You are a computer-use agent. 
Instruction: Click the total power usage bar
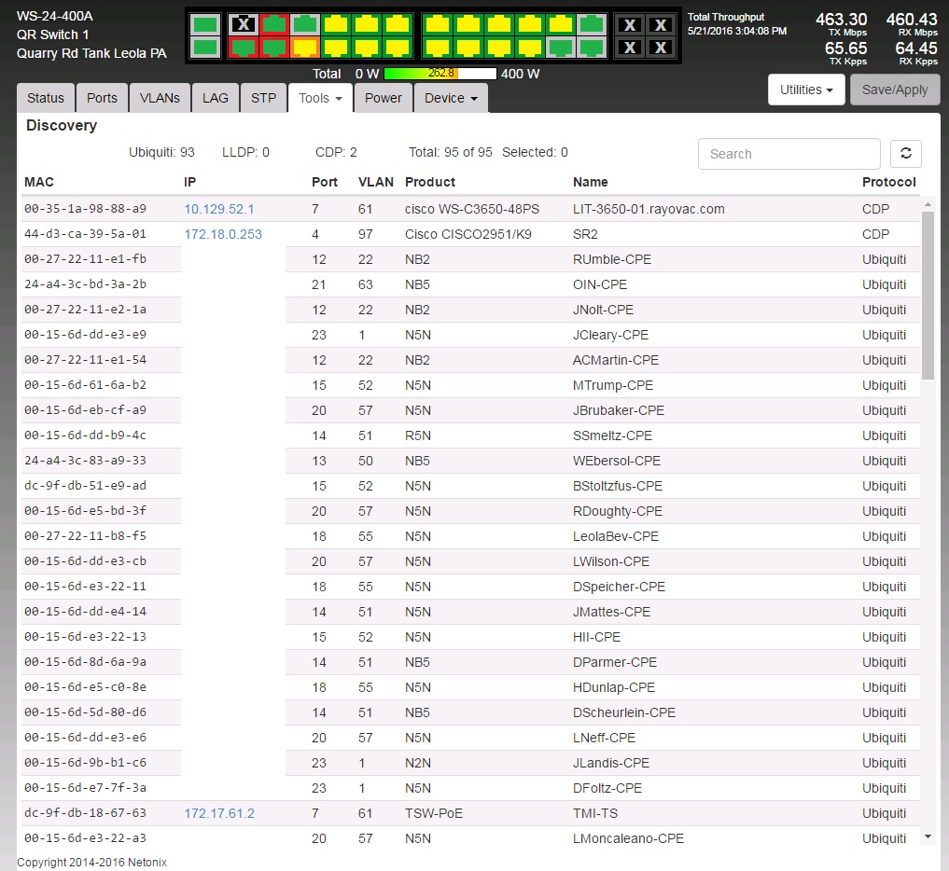pyautogui.click(x=440, y=73)
